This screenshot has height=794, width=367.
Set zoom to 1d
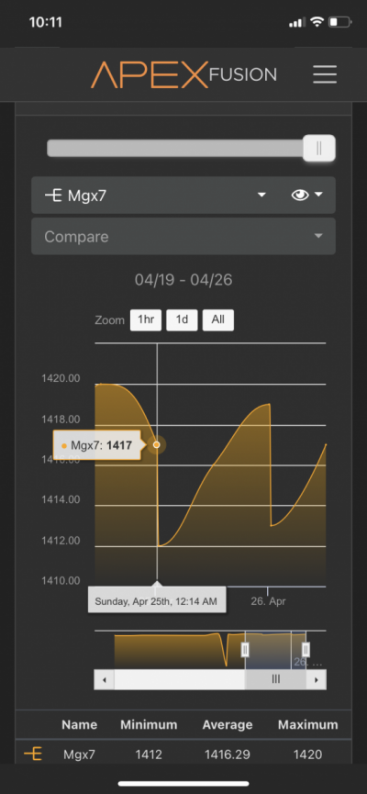(x=182, y=320)
